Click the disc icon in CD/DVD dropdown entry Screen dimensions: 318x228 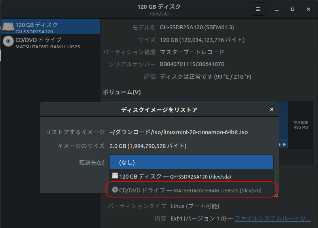tap(115, 190)
